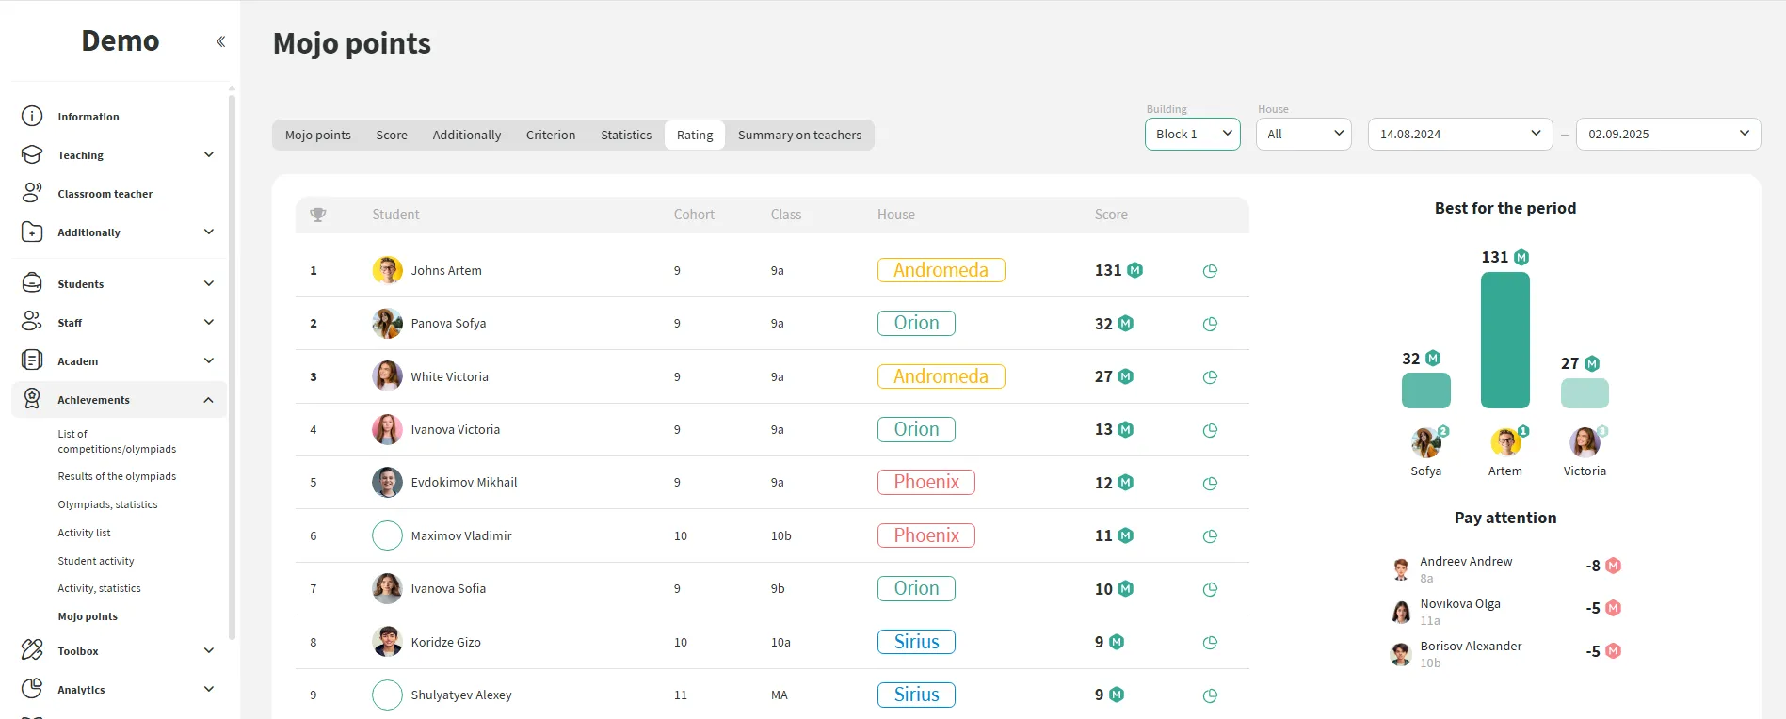The image size is (1786, 719).
Task: Click Andreev Andrew in Pay attention list
Action: (1466, 562)
